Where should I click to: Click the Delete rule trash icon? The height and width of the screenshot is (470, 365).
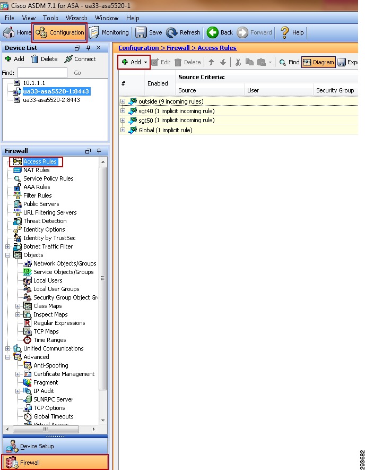click(x=178, y=62)
